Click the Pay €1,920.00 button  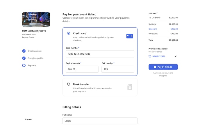tap(163, 67)
